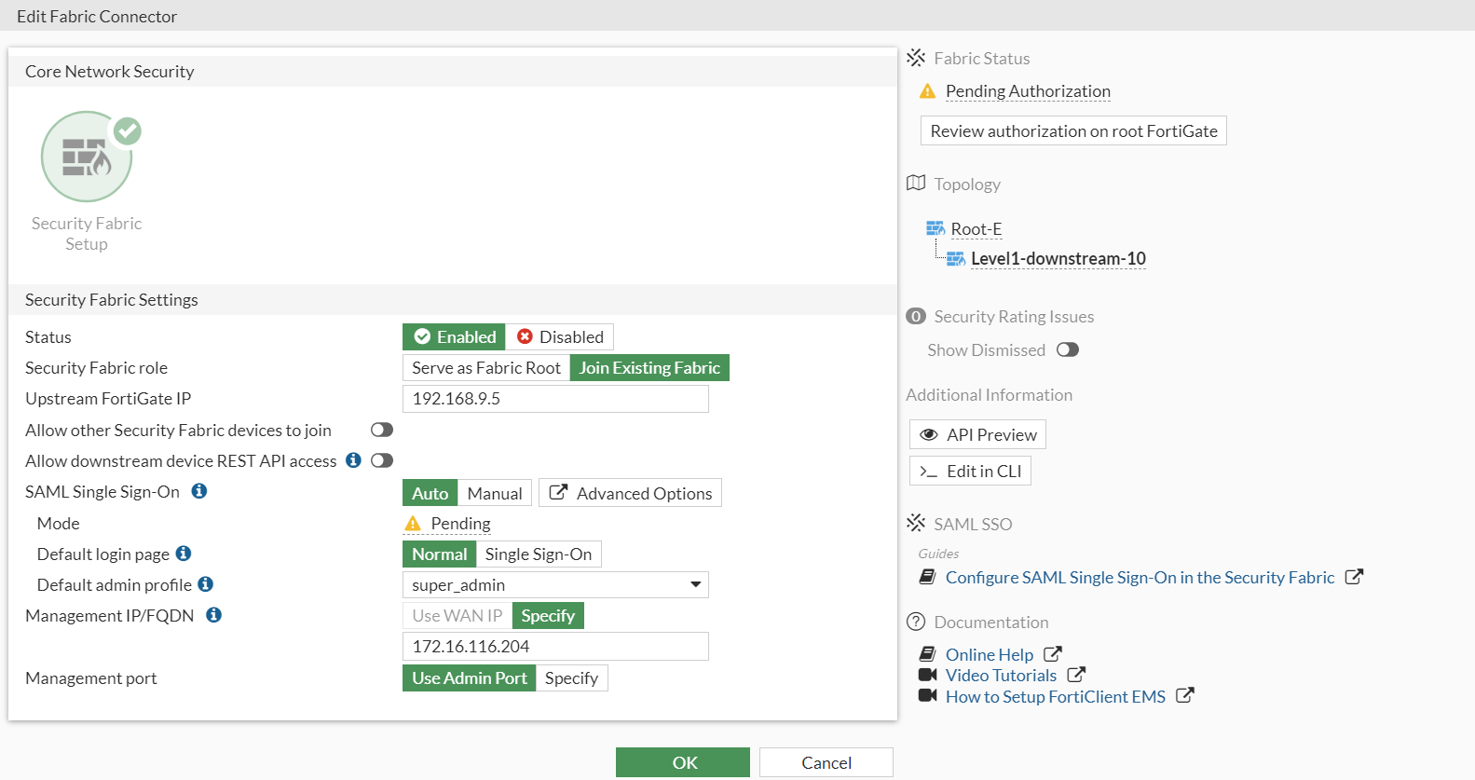Enable downstream device REST API access toggle
Viewport: 1475px width, 780px height.
pyautogui.click(x=382, y=460)
